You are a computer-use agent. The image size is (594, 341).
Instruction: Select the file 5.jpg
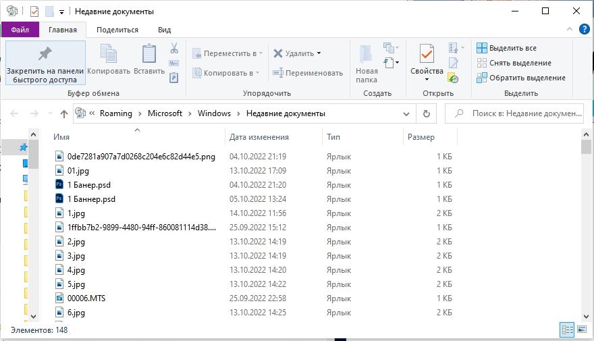click(76, 284)
